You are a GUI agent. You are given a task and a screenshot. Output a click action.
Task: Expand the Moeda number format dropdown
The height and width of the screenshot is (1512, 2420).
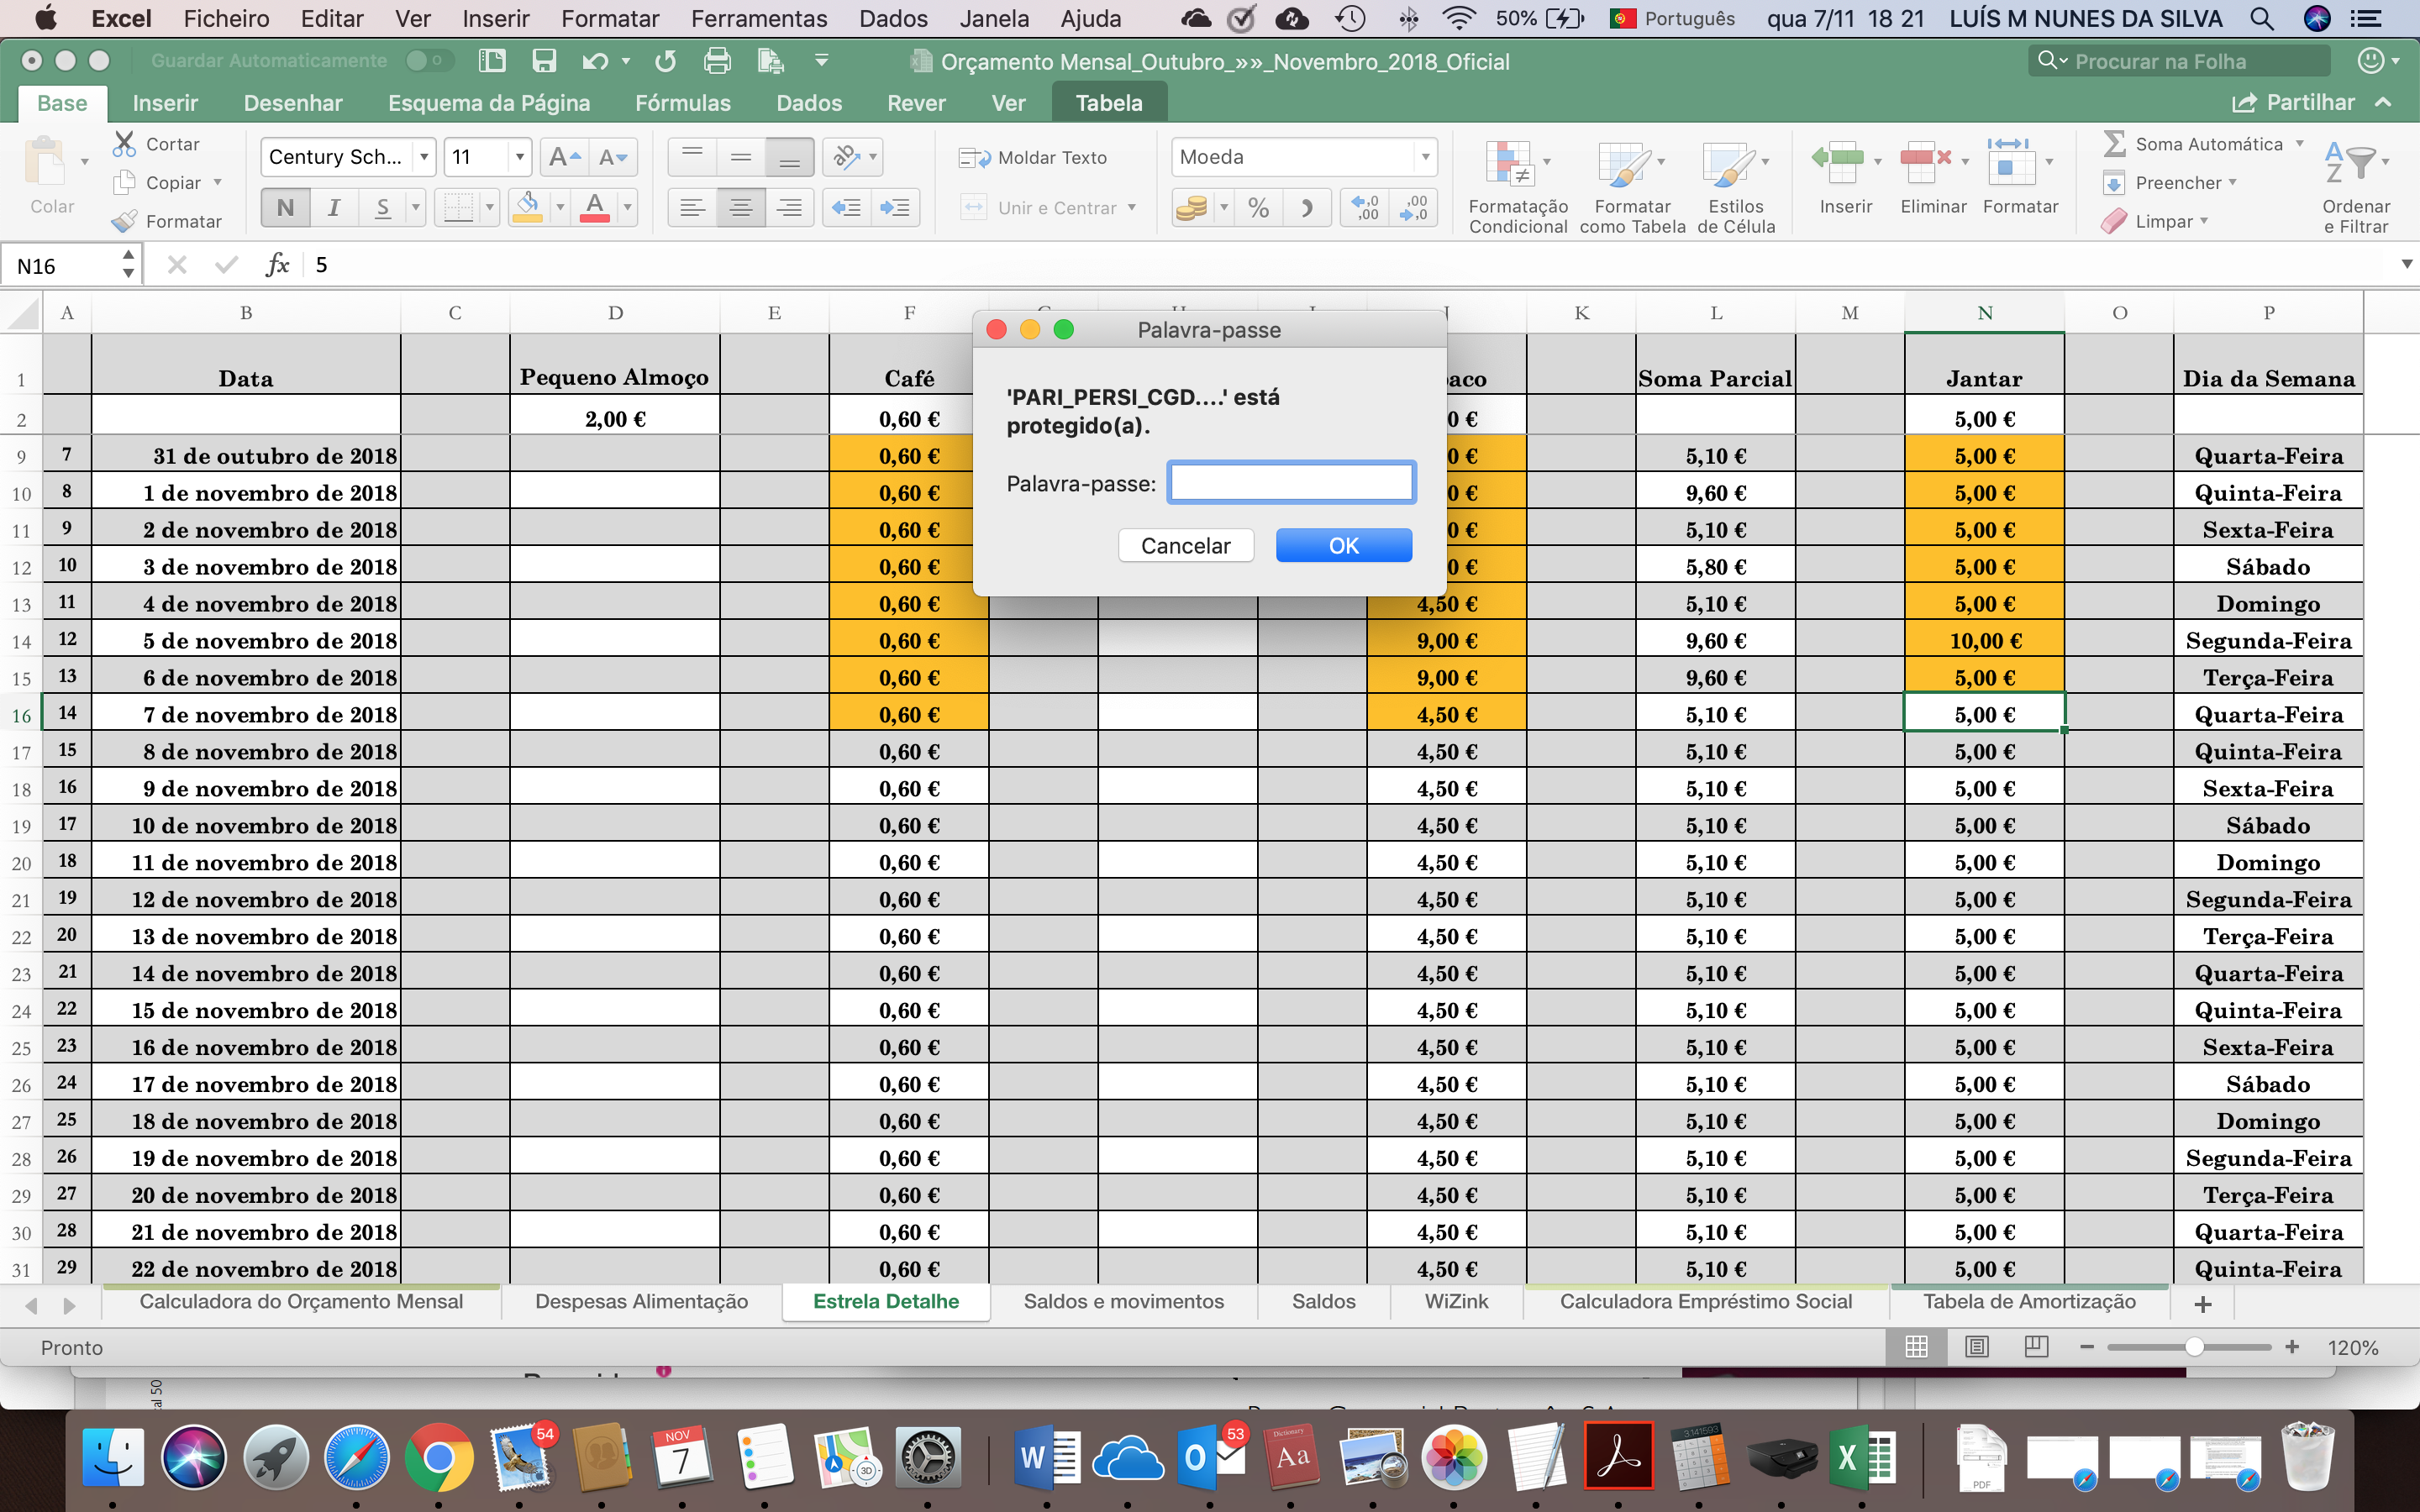[1425, 157]
